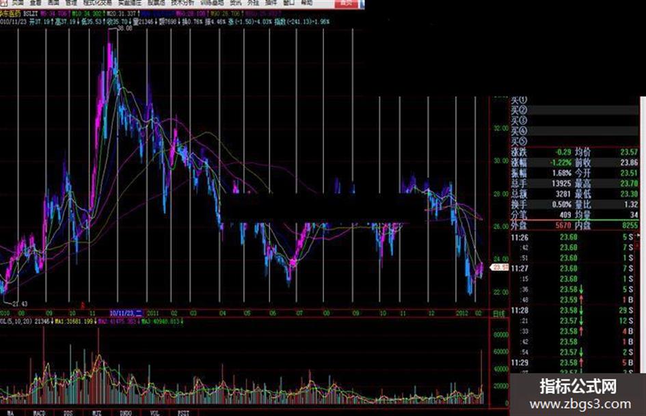The image size is (646, 416).
Task: Select the 买⑤ bid row
Action: [x=574, y=141]
